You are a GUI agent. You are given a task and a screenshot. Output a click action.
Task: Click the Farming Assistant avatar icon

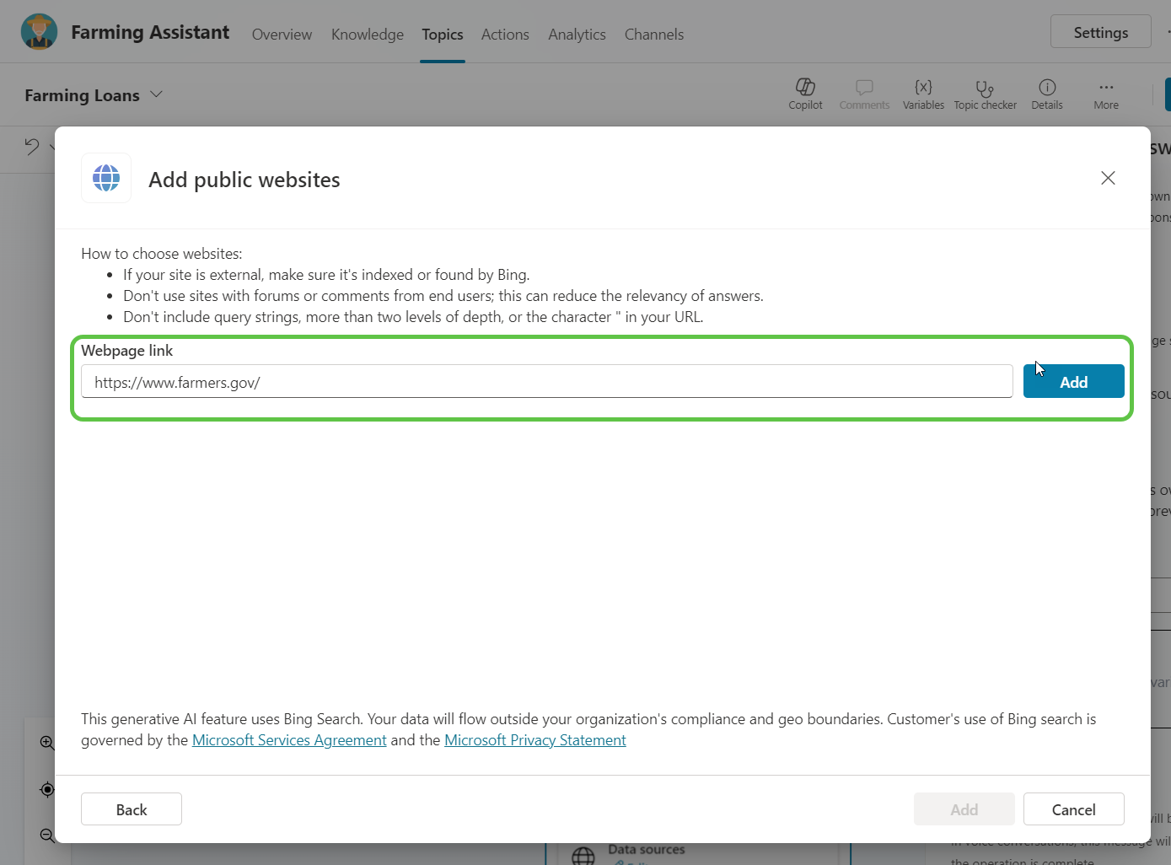[39, 32]
